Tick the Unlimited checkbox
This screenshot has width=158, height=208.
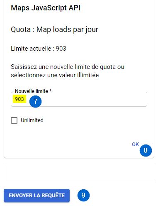(14, 120)
